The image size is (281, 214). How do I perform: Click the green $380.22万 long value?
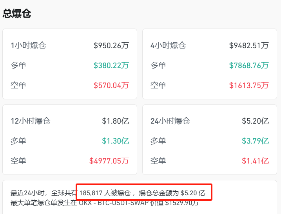[111, 65]
